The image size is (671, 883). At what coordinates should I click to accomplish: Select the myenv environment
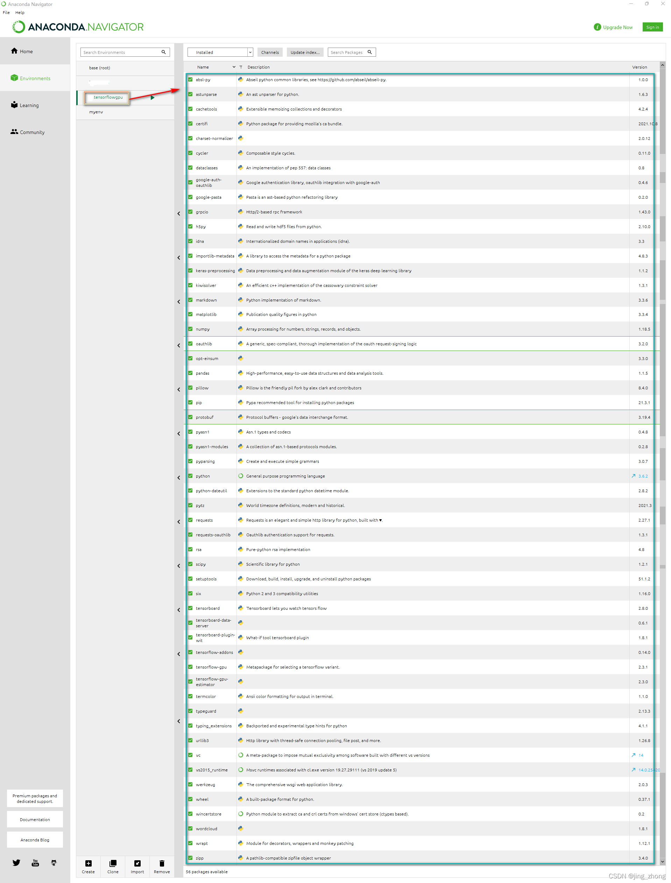click(x=125, y=112)
